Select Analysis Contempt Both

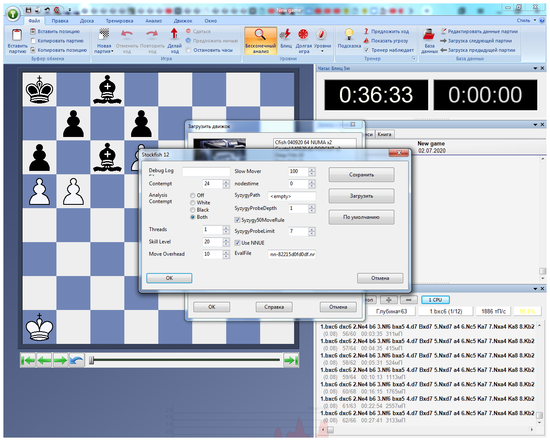point(193,217)
